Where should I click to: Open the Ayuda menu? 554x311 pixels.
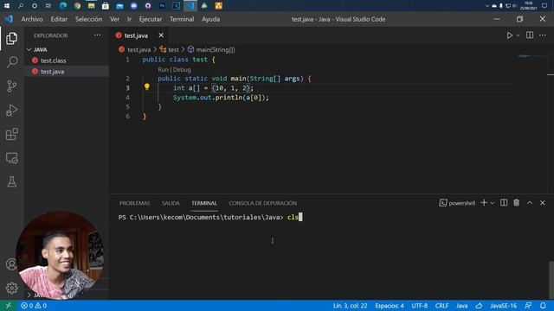point(210,19)
